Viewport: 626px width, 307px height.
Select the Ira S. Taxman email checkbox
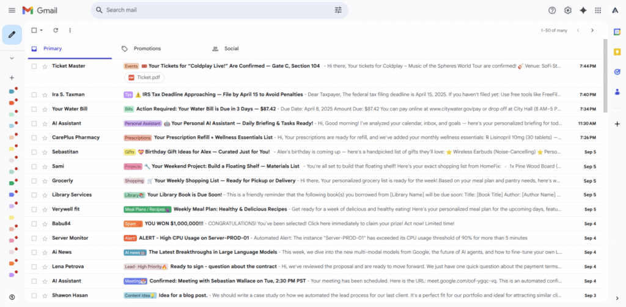tap(34, 95)
